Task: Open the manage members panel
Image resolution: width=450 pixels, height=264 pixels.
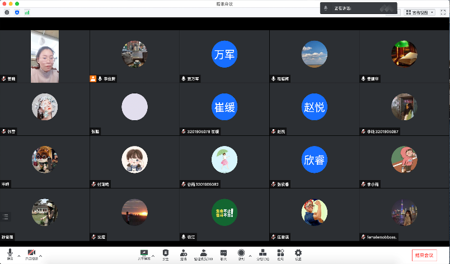Action: pyautogui.click(x=204, y=254)
